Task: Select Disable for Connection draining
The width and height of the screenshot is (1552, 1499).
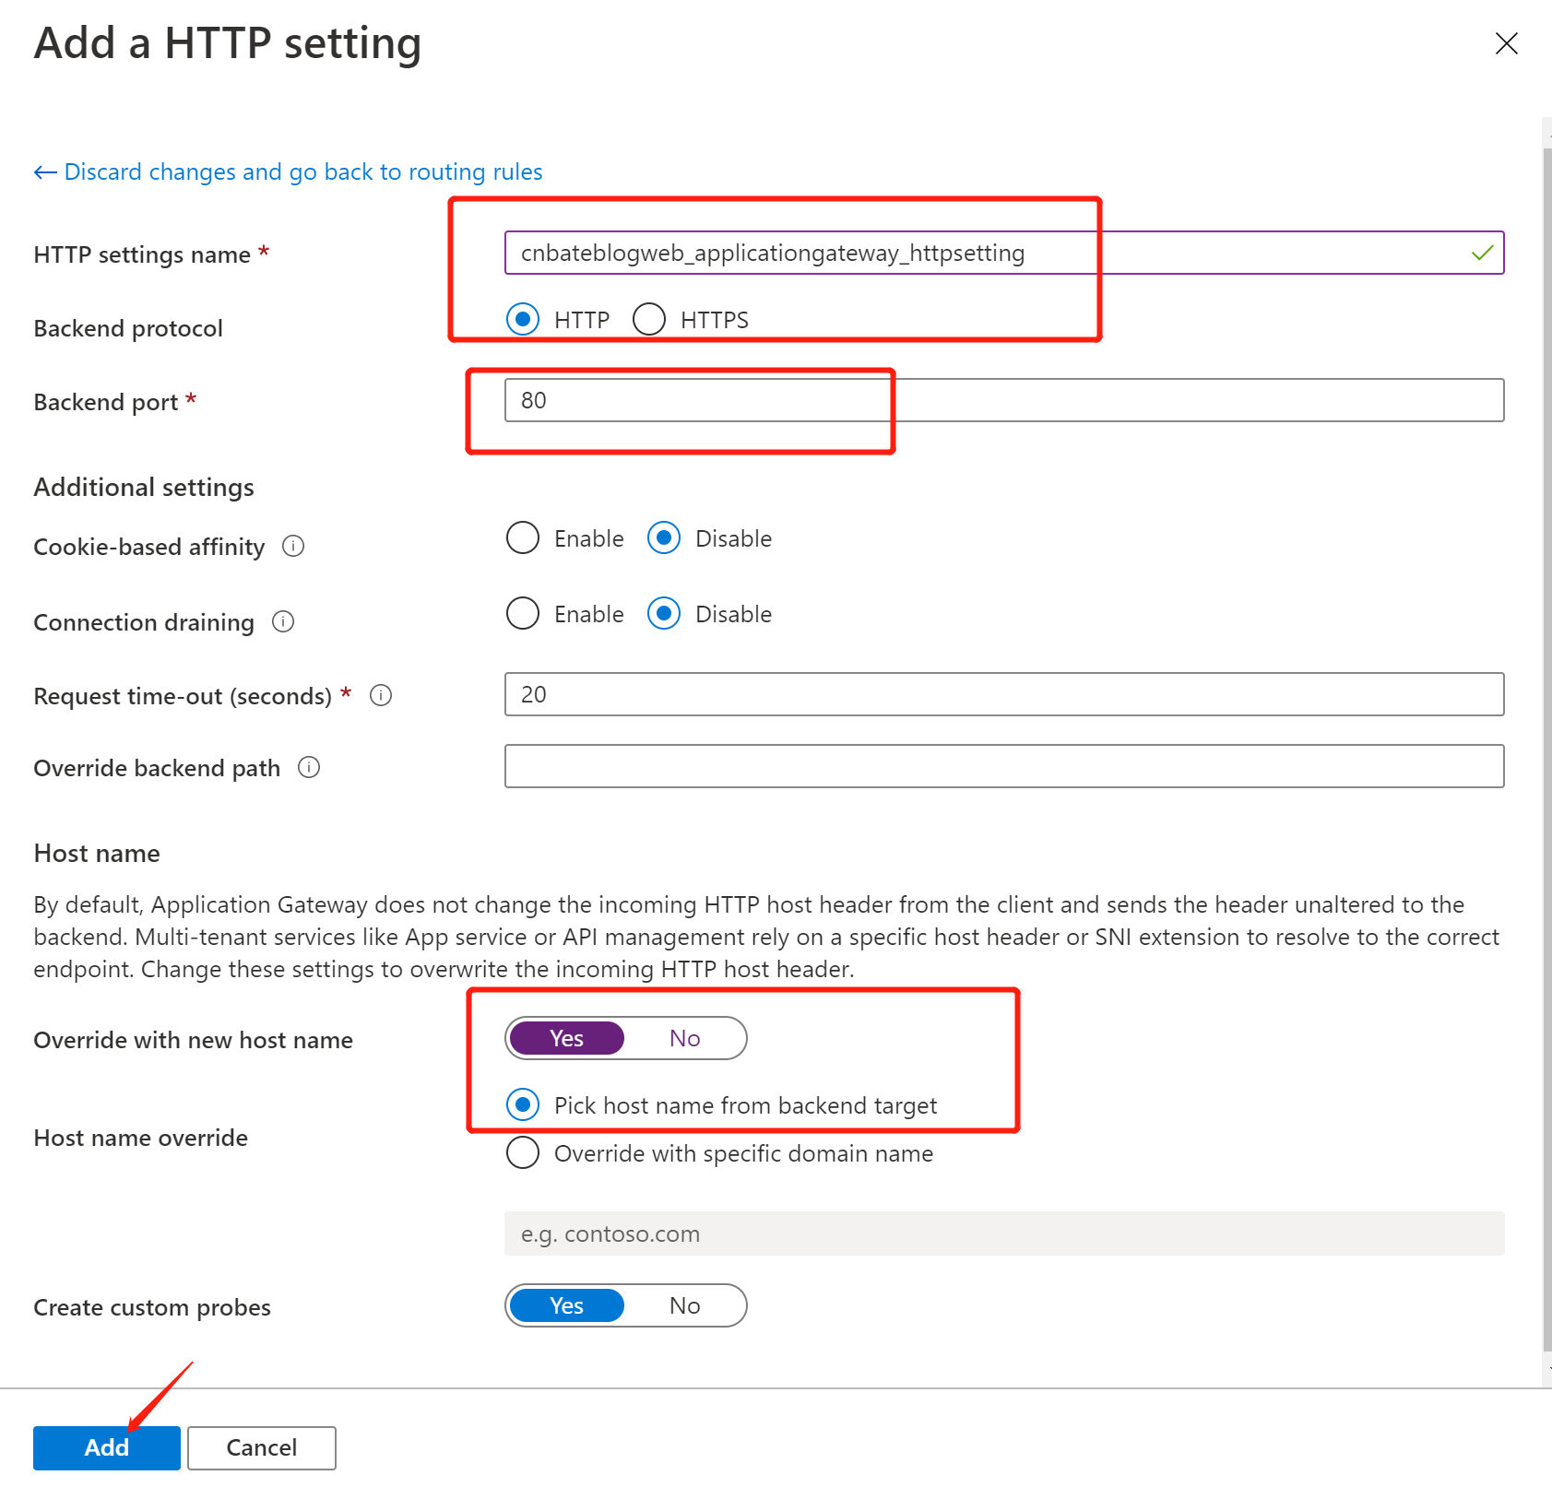Action: [664, 613]
